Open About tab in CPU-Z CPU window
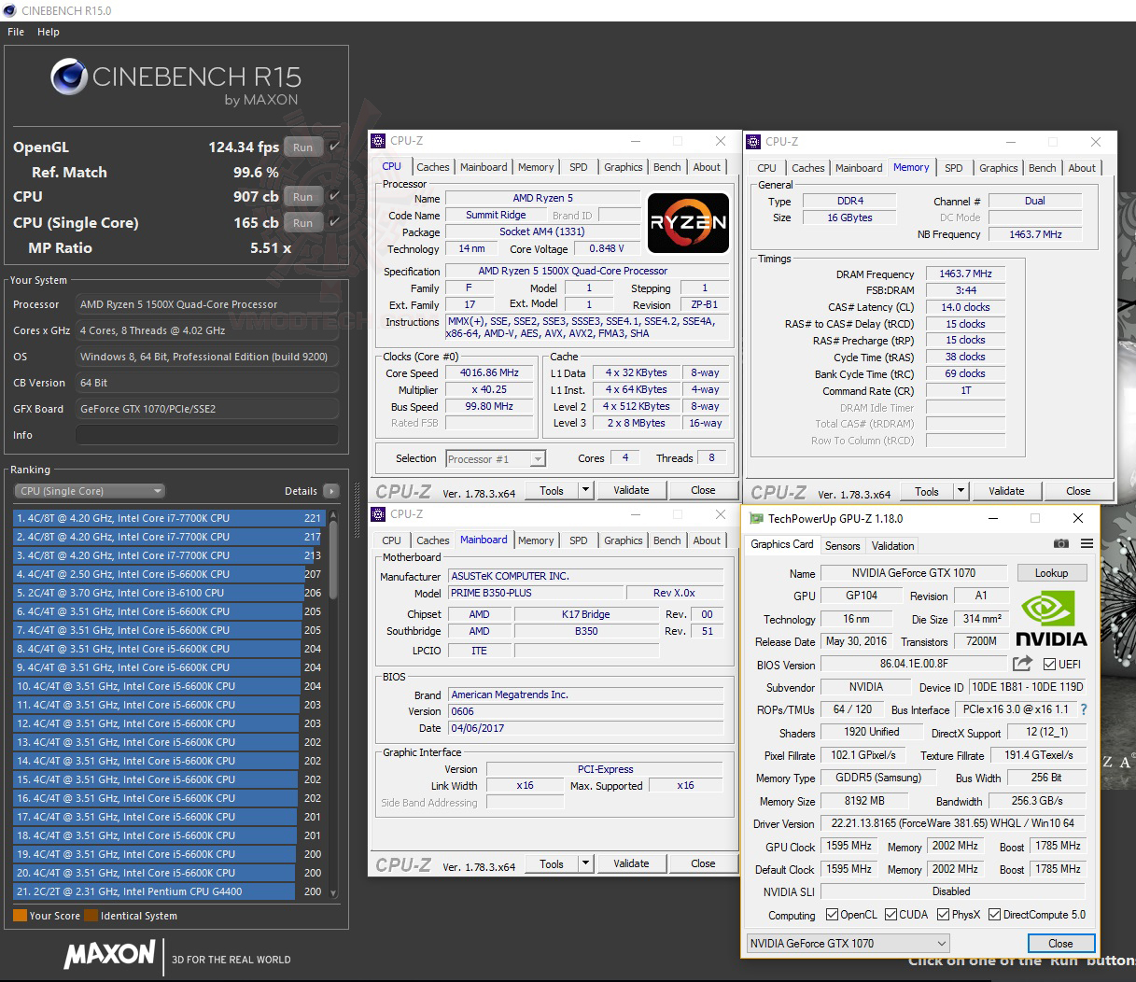The width and height of the screenshot is (1136, 982). [707, 167]
